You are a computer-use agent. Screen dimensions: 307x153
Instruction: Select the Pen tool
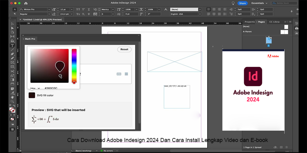[x=12, y=54]
